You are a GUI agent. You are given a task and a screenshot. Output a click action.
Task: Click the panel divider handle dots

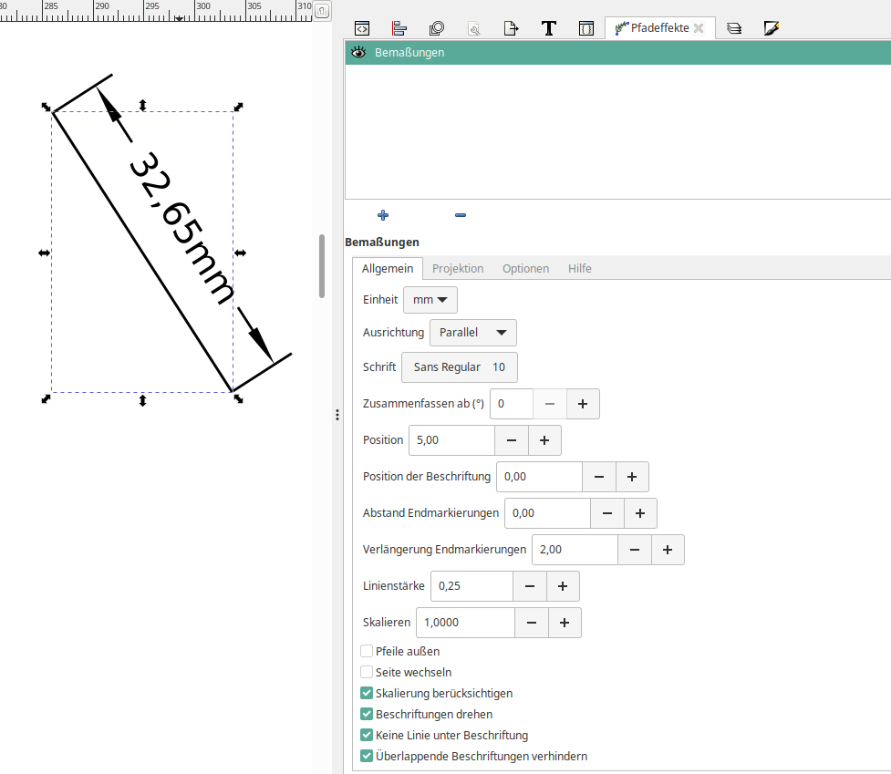337,415
